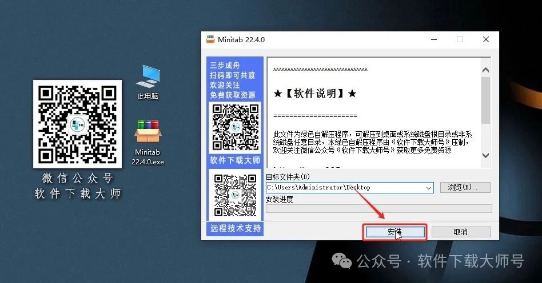
Task: Click the 取消 button
Action: (461, 232)
